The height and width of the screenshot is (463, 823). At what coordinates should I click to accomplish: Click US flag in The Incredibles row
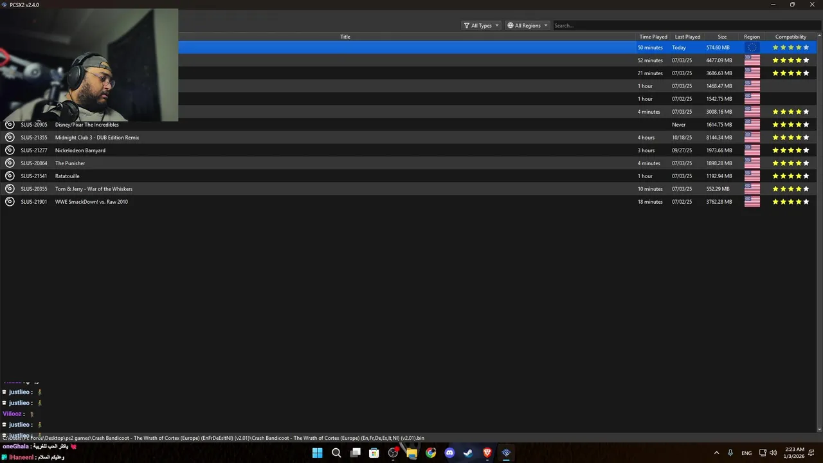[x=752, y=124]
